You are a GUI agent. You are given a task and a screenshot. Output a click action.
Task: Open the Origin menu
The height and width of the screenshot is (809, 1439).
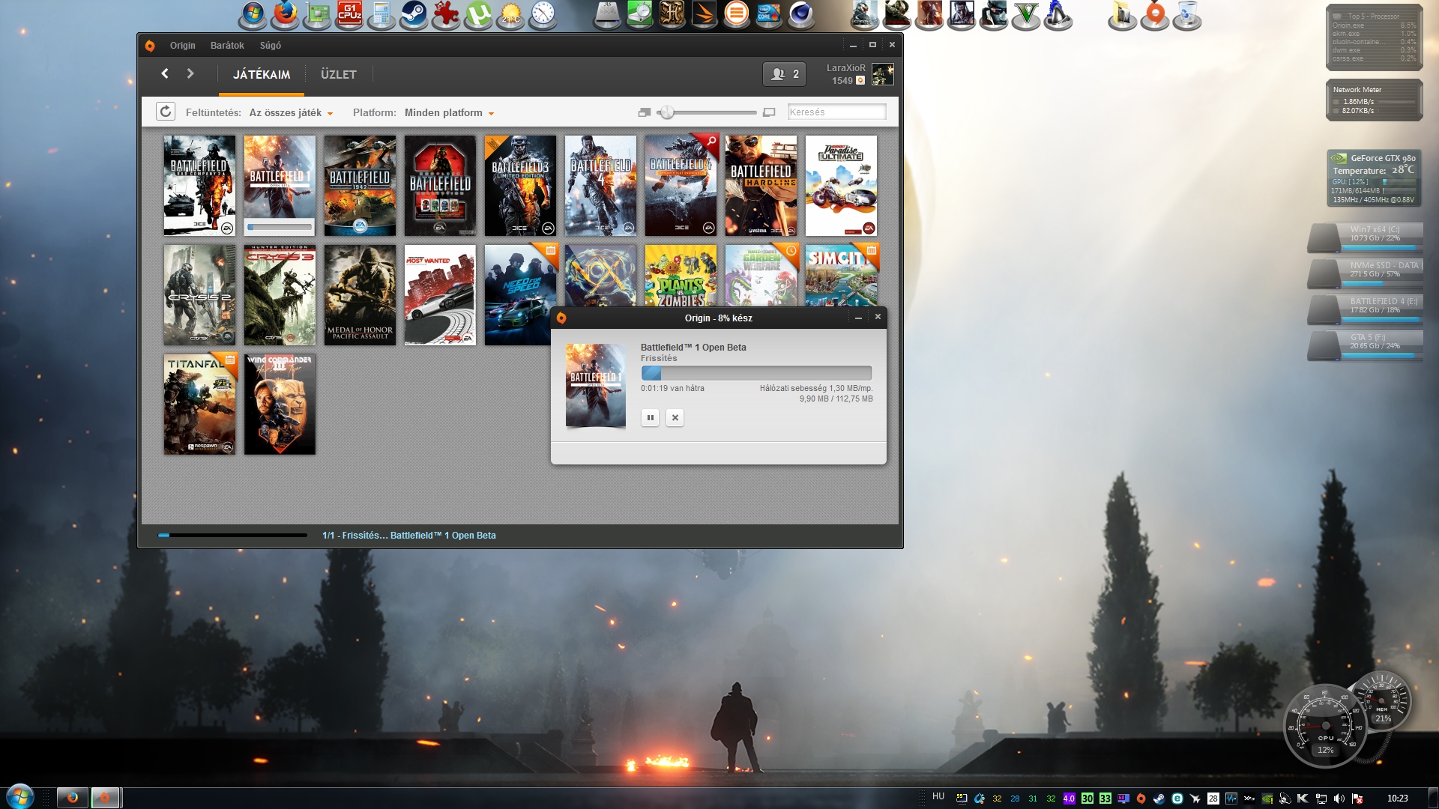coord(182,46)
